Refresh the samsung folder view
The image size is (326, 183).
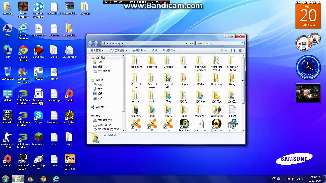(x=192, y=43)
